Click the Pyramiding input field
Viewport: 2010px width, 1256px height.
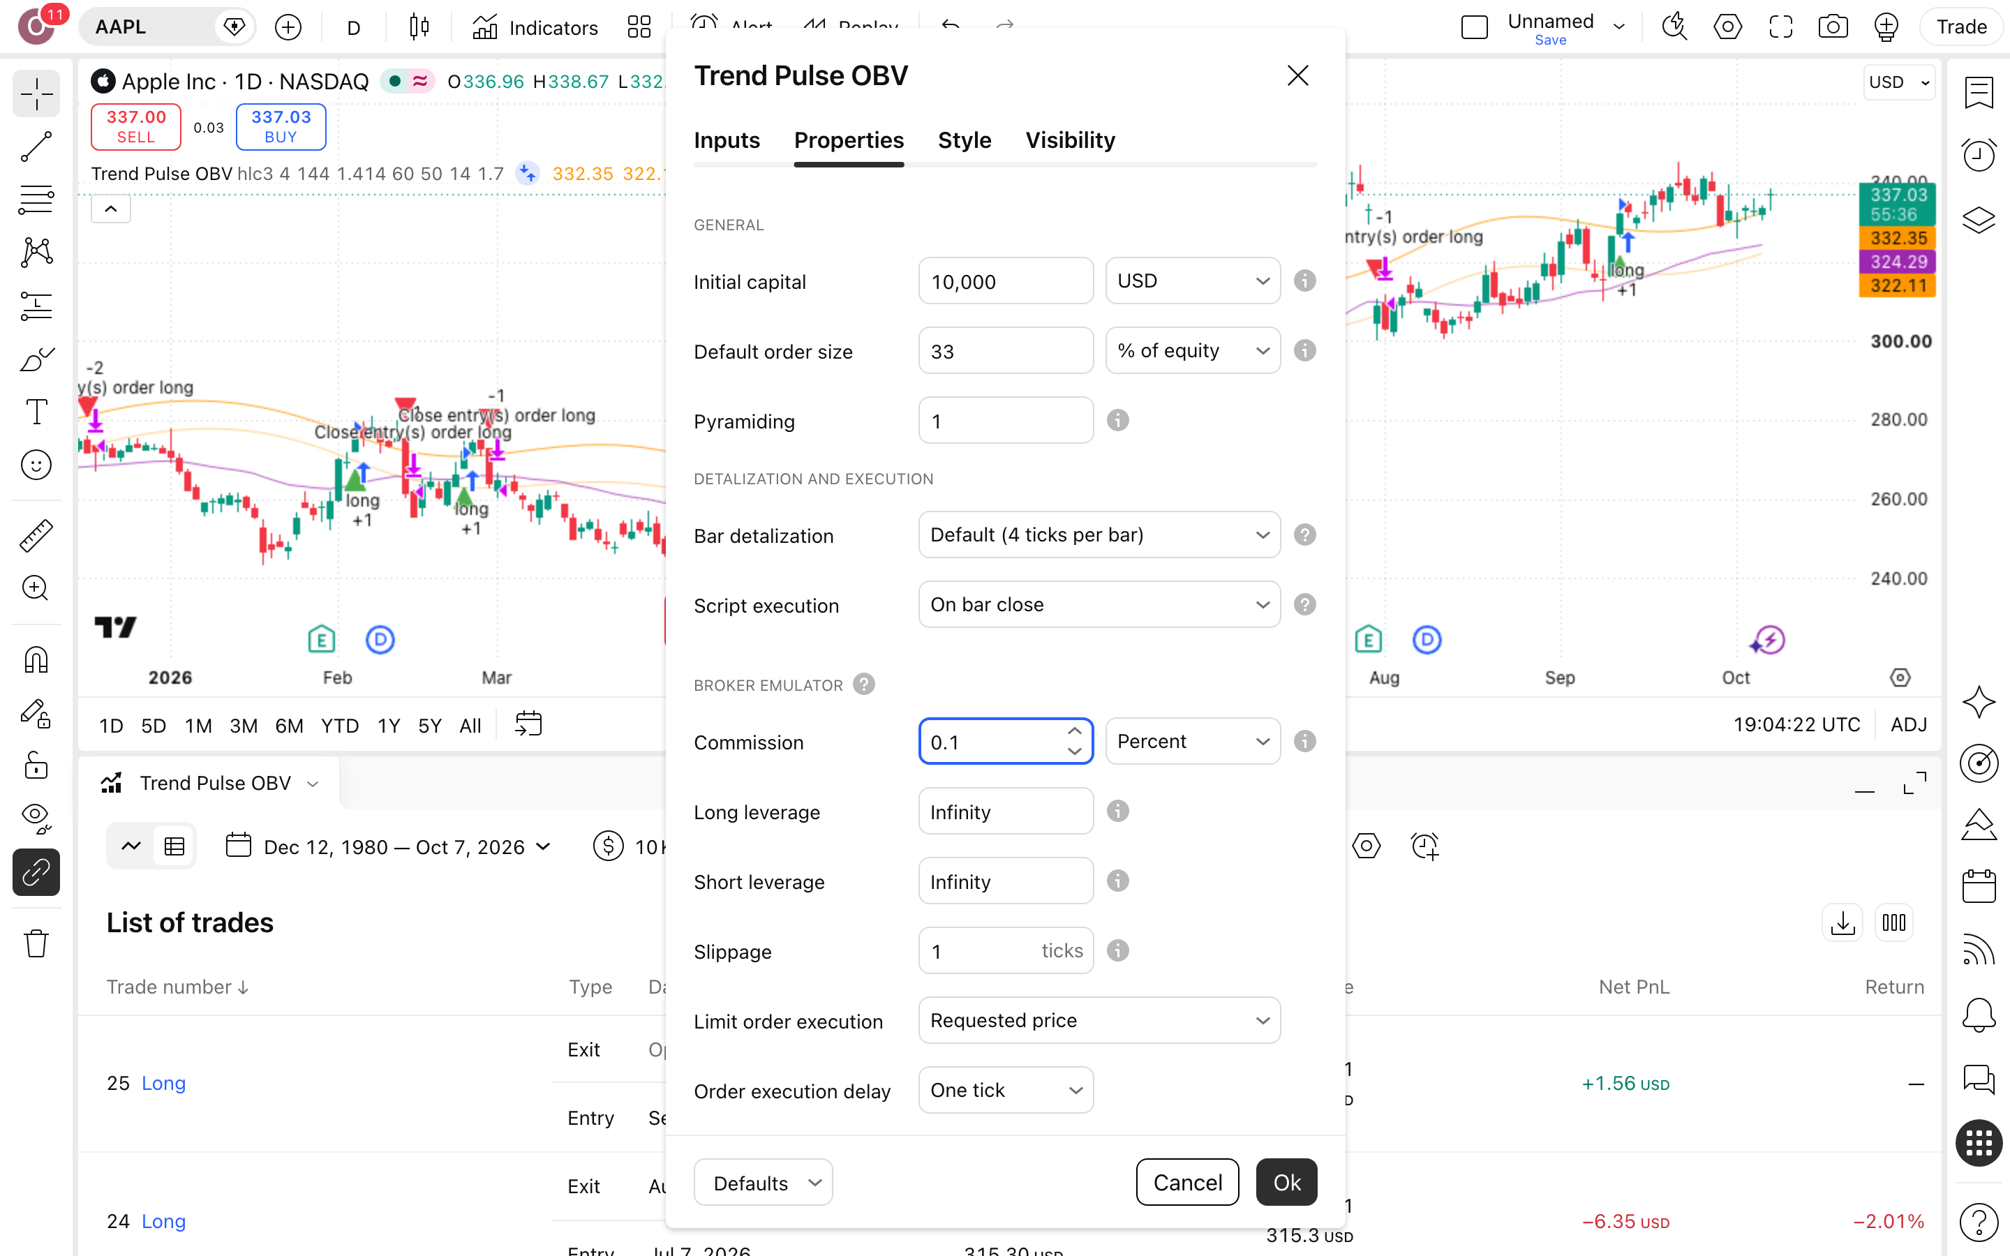point(1006,420)
